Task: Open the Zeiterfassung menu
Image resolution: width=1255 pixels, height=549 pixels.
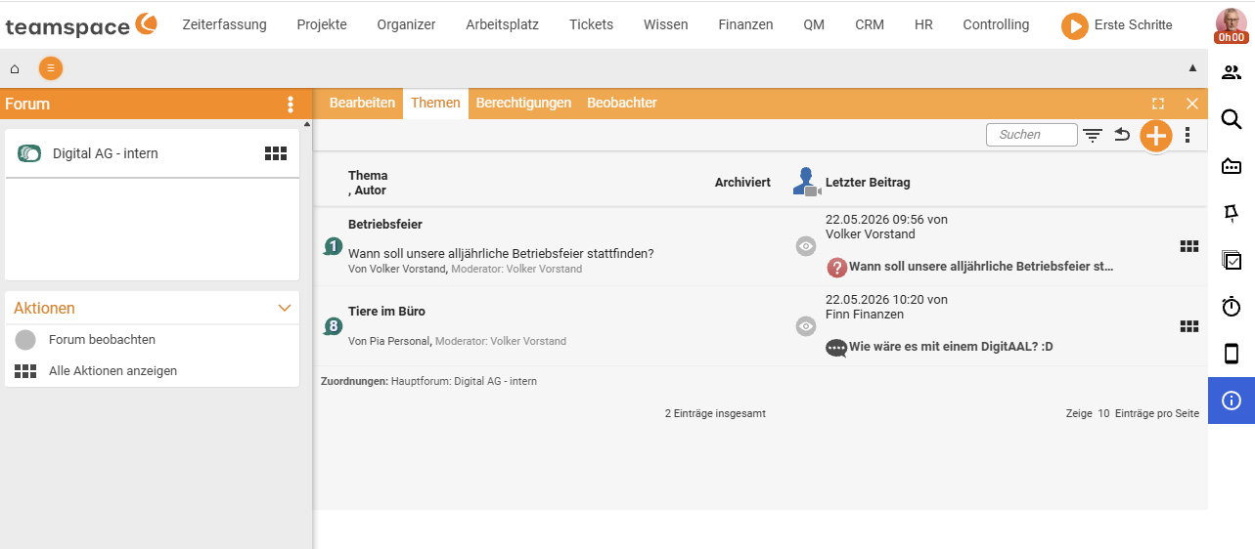Action: coord(224,24)
